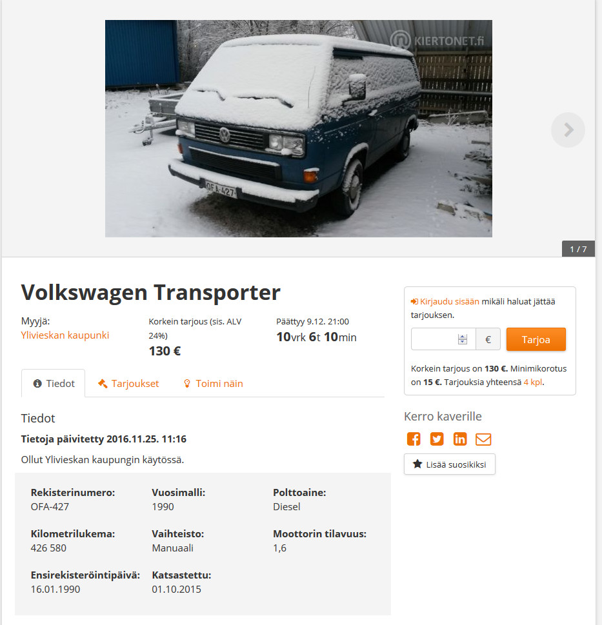This screenshot has height=625, width=602.
Task: Click the login arrow icon by Kirjaudu
Action: point(414,302)
